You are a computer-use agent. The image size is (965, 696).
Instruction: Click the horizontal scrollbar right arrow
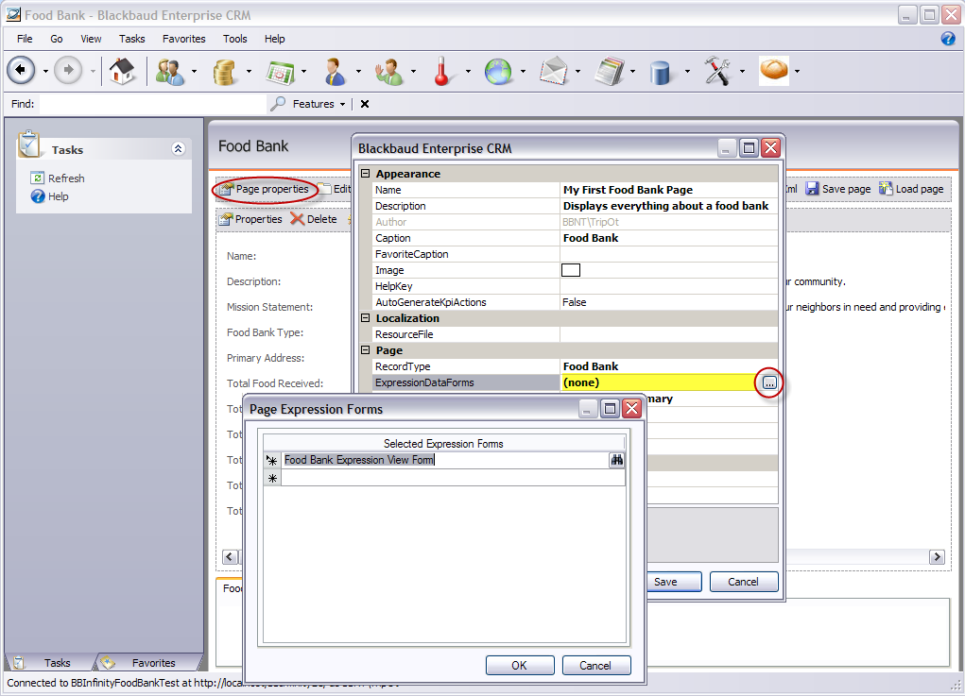tap(937, 556)
